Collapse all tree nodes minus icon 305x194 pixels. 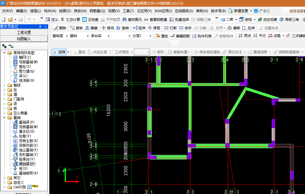coord(11,46)
